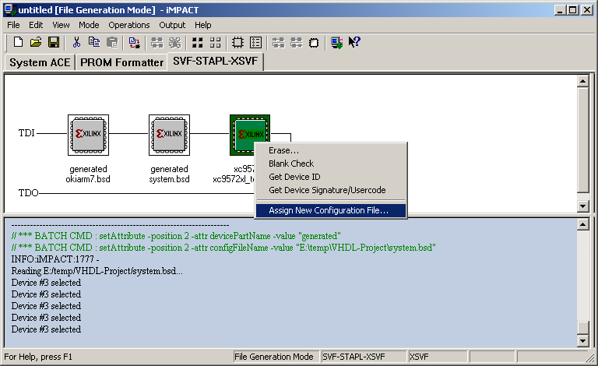
Task: Click the device pane vertical scrollbar thumb
Action: (582, 140)
